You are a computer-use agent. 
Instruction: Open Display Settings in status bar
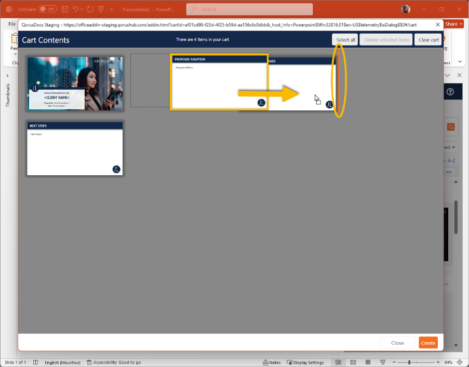[305, 362]
